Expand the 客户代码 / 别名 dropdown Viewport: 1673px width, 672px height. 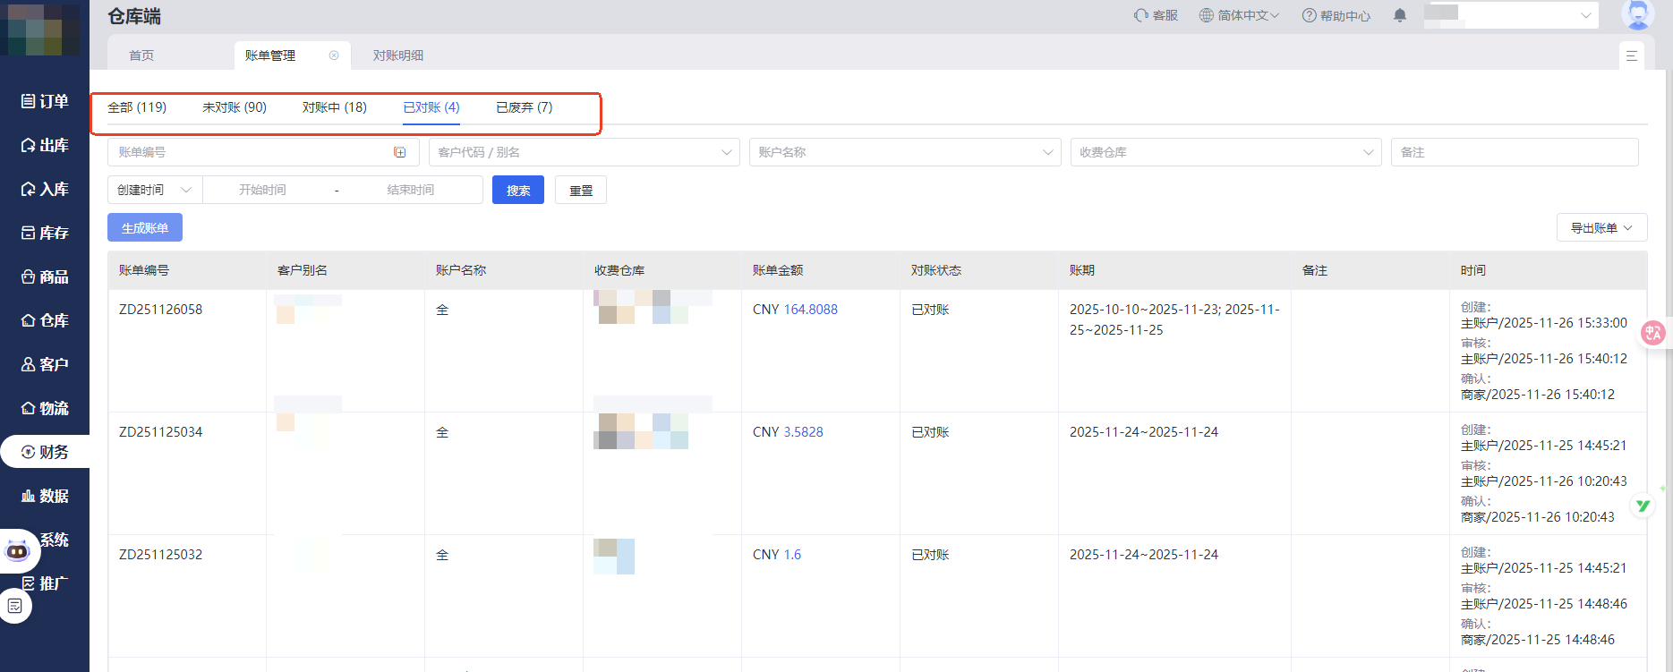[584, 152]
